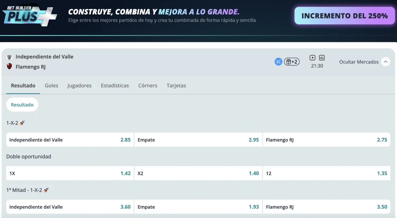The width and height of the screenshot is (397, 218).
Task: Open the match statistics chart icon
Action: coord(322,58)
